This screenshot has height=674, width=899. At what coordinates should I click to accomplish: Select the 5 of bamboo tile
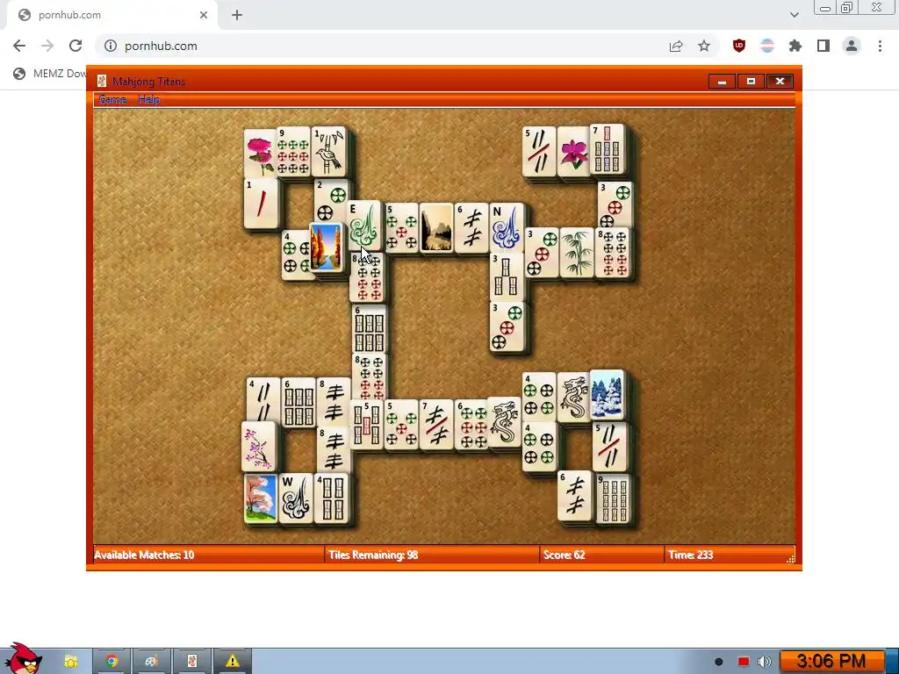pyautogui.click(x=366, y=425)
